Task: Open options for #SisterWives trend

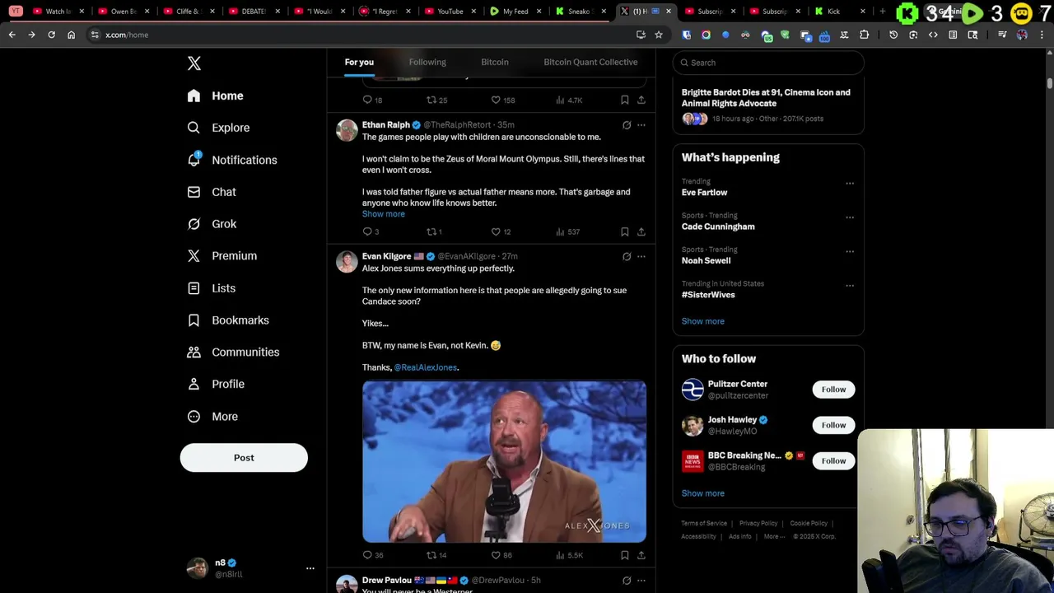Action: click(x=850, y=286)
